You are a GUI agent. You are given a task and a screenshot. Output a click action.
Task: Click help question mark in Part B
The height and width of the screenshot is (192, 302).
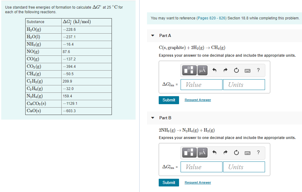point(258,153)
